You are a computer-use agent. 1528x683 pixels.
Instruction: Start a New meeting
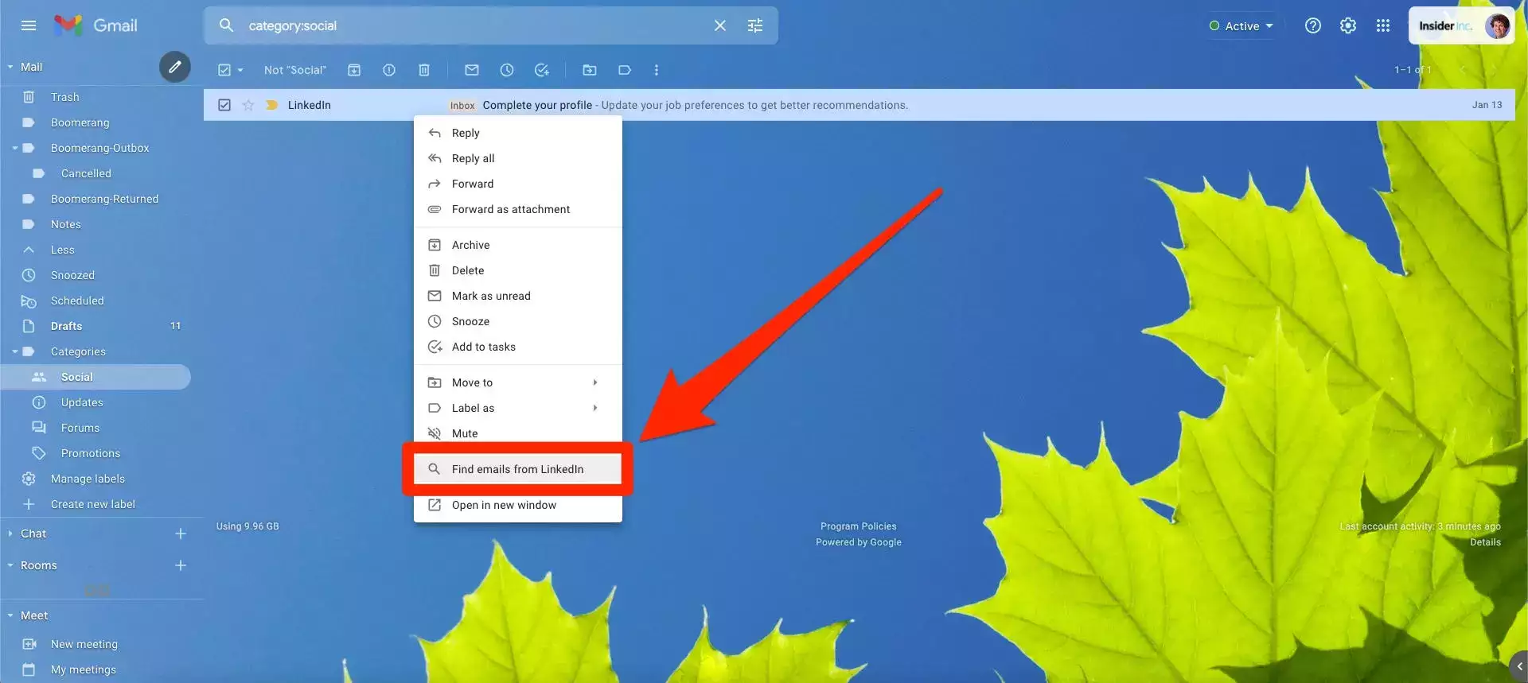coord(84,644)
